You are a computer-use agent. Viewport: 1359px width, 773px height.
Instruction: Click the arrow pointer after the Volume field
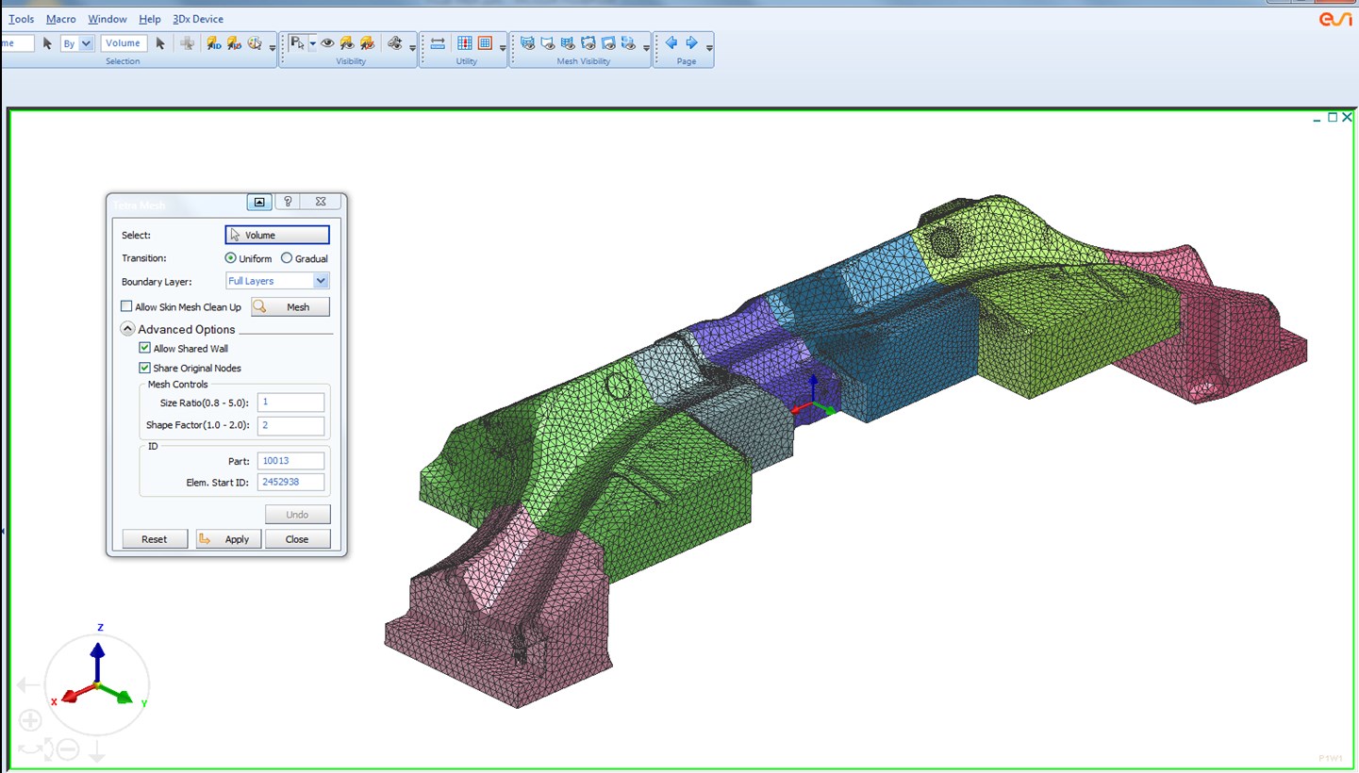[x=160, y=43]
